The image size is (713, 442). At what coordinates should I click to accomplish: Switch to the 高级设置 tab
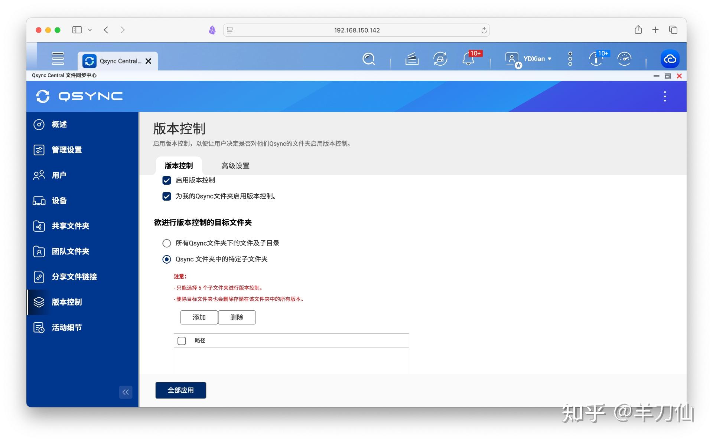235,166
